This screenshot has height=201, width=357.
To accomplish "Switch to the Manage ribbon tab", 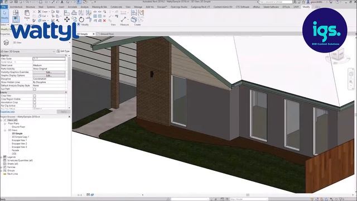I will (x=138, y=7).
